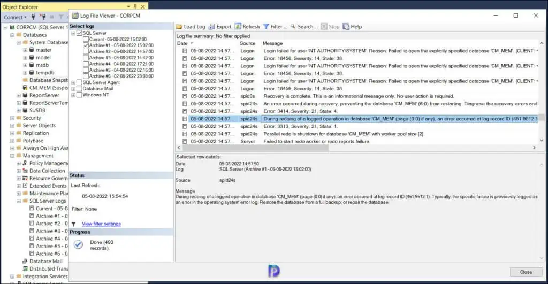Select Archive #6 in Object Explorer logs
This screenshot has width=548, height=284.
52,254
